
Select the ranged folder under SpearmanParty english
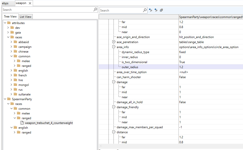click(x=26, y=132)
